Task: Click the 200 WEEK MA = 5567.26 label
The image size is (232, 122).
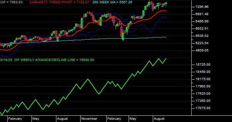Action: pos(112,2)
